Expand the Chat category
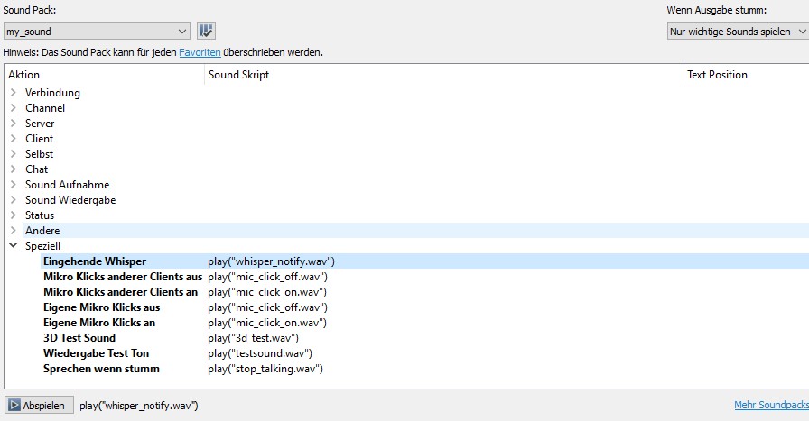 14,169
